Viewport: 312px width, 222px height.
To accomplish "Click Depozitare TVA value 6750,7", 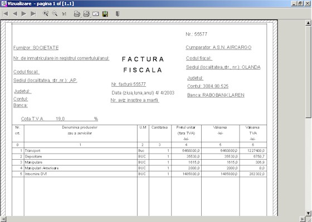I will coord(259,156).
